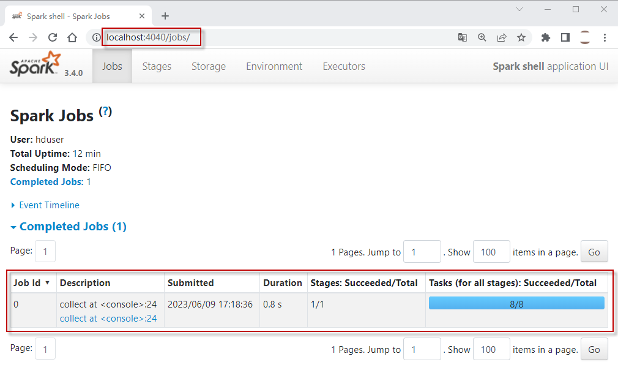
Task: Open the collect at <console>:24 link
Action: [x=108, y=319]
